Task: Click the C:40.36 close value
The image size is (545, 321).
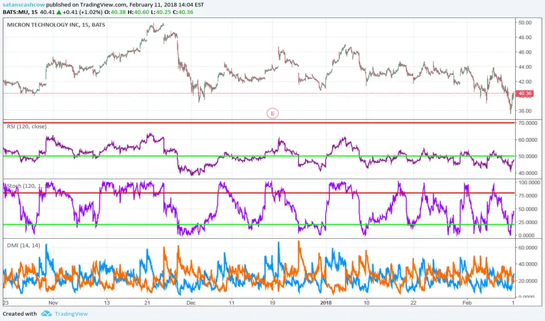Action: click(183, 12)
